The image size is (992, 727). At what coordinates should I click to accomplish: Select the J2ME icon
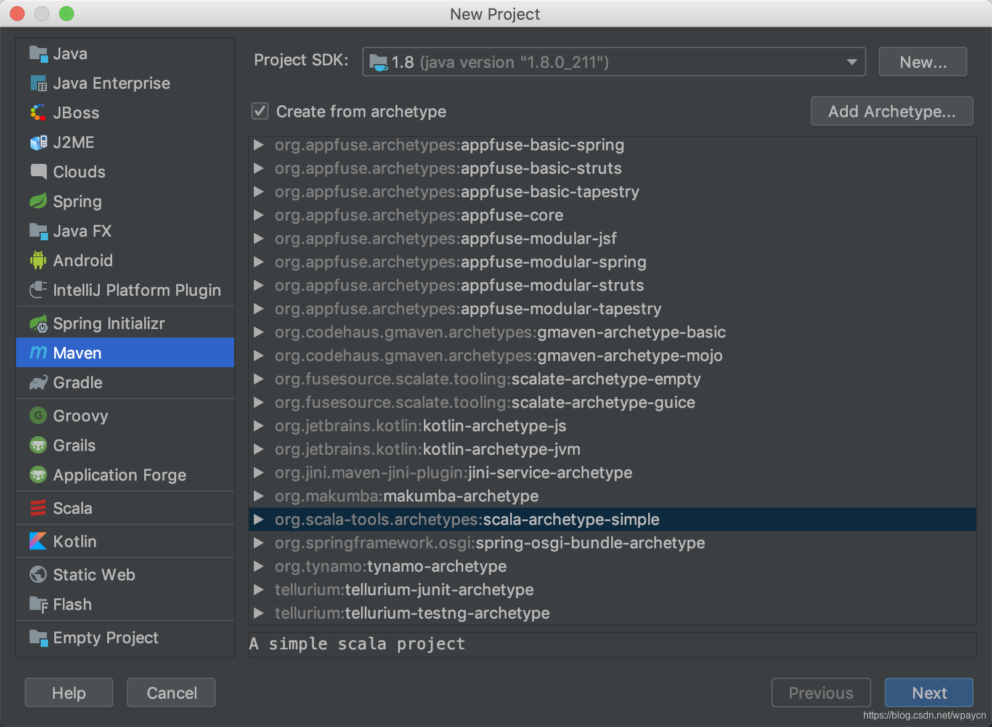[38, 142]
